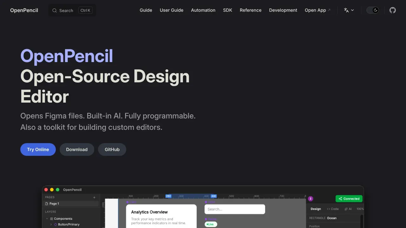Switch to the AI tab
Image resolution: width=406 pixels, height=228 pixels.
pos(348,209)
